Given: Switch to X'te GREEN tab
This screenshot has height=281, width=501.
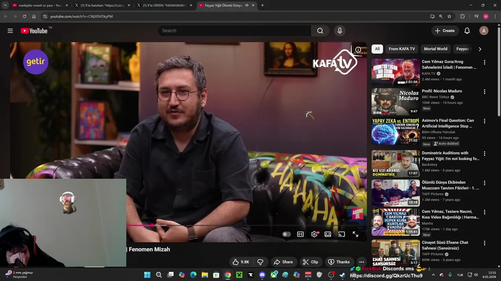Looking at the screenshot, I should pyautogui.click(x=164, y=5).
